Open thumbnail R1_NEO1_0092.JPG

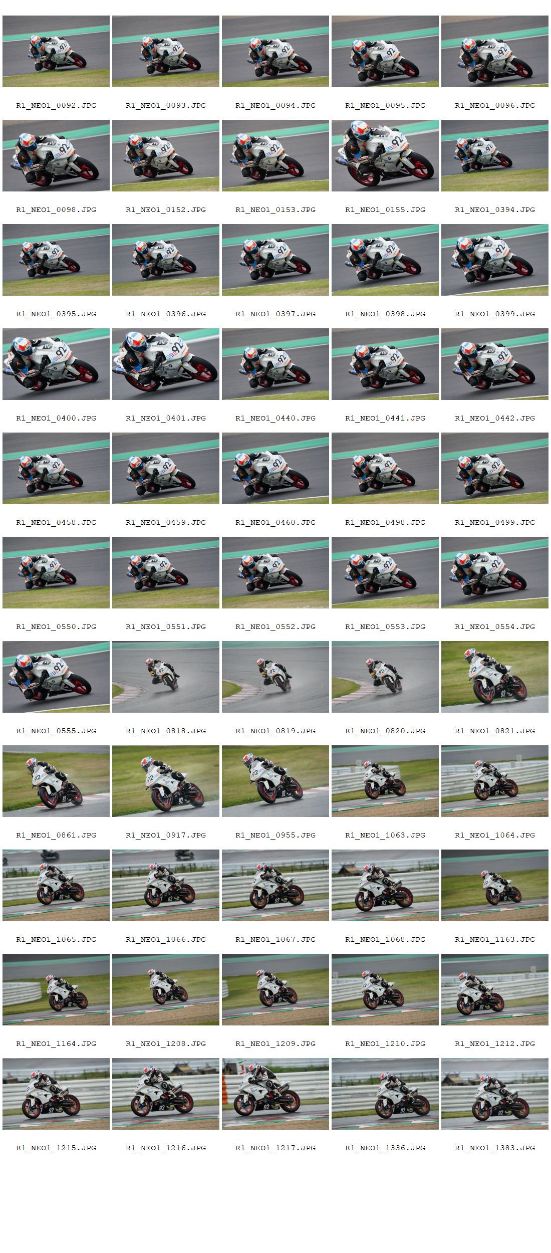point(56,51)
